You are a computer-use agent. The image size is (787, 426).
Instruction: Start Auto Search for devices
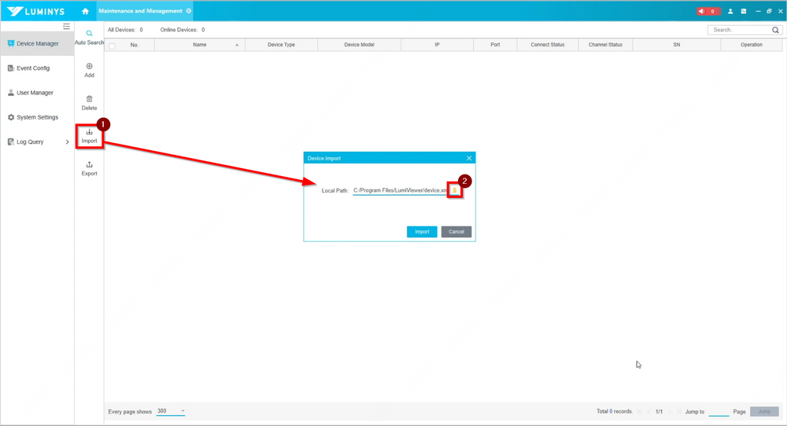pos(90,37)
